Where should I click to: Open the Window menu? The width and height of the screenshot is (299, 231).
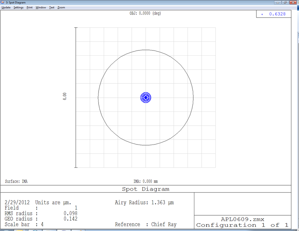click(x=41, y=8)
